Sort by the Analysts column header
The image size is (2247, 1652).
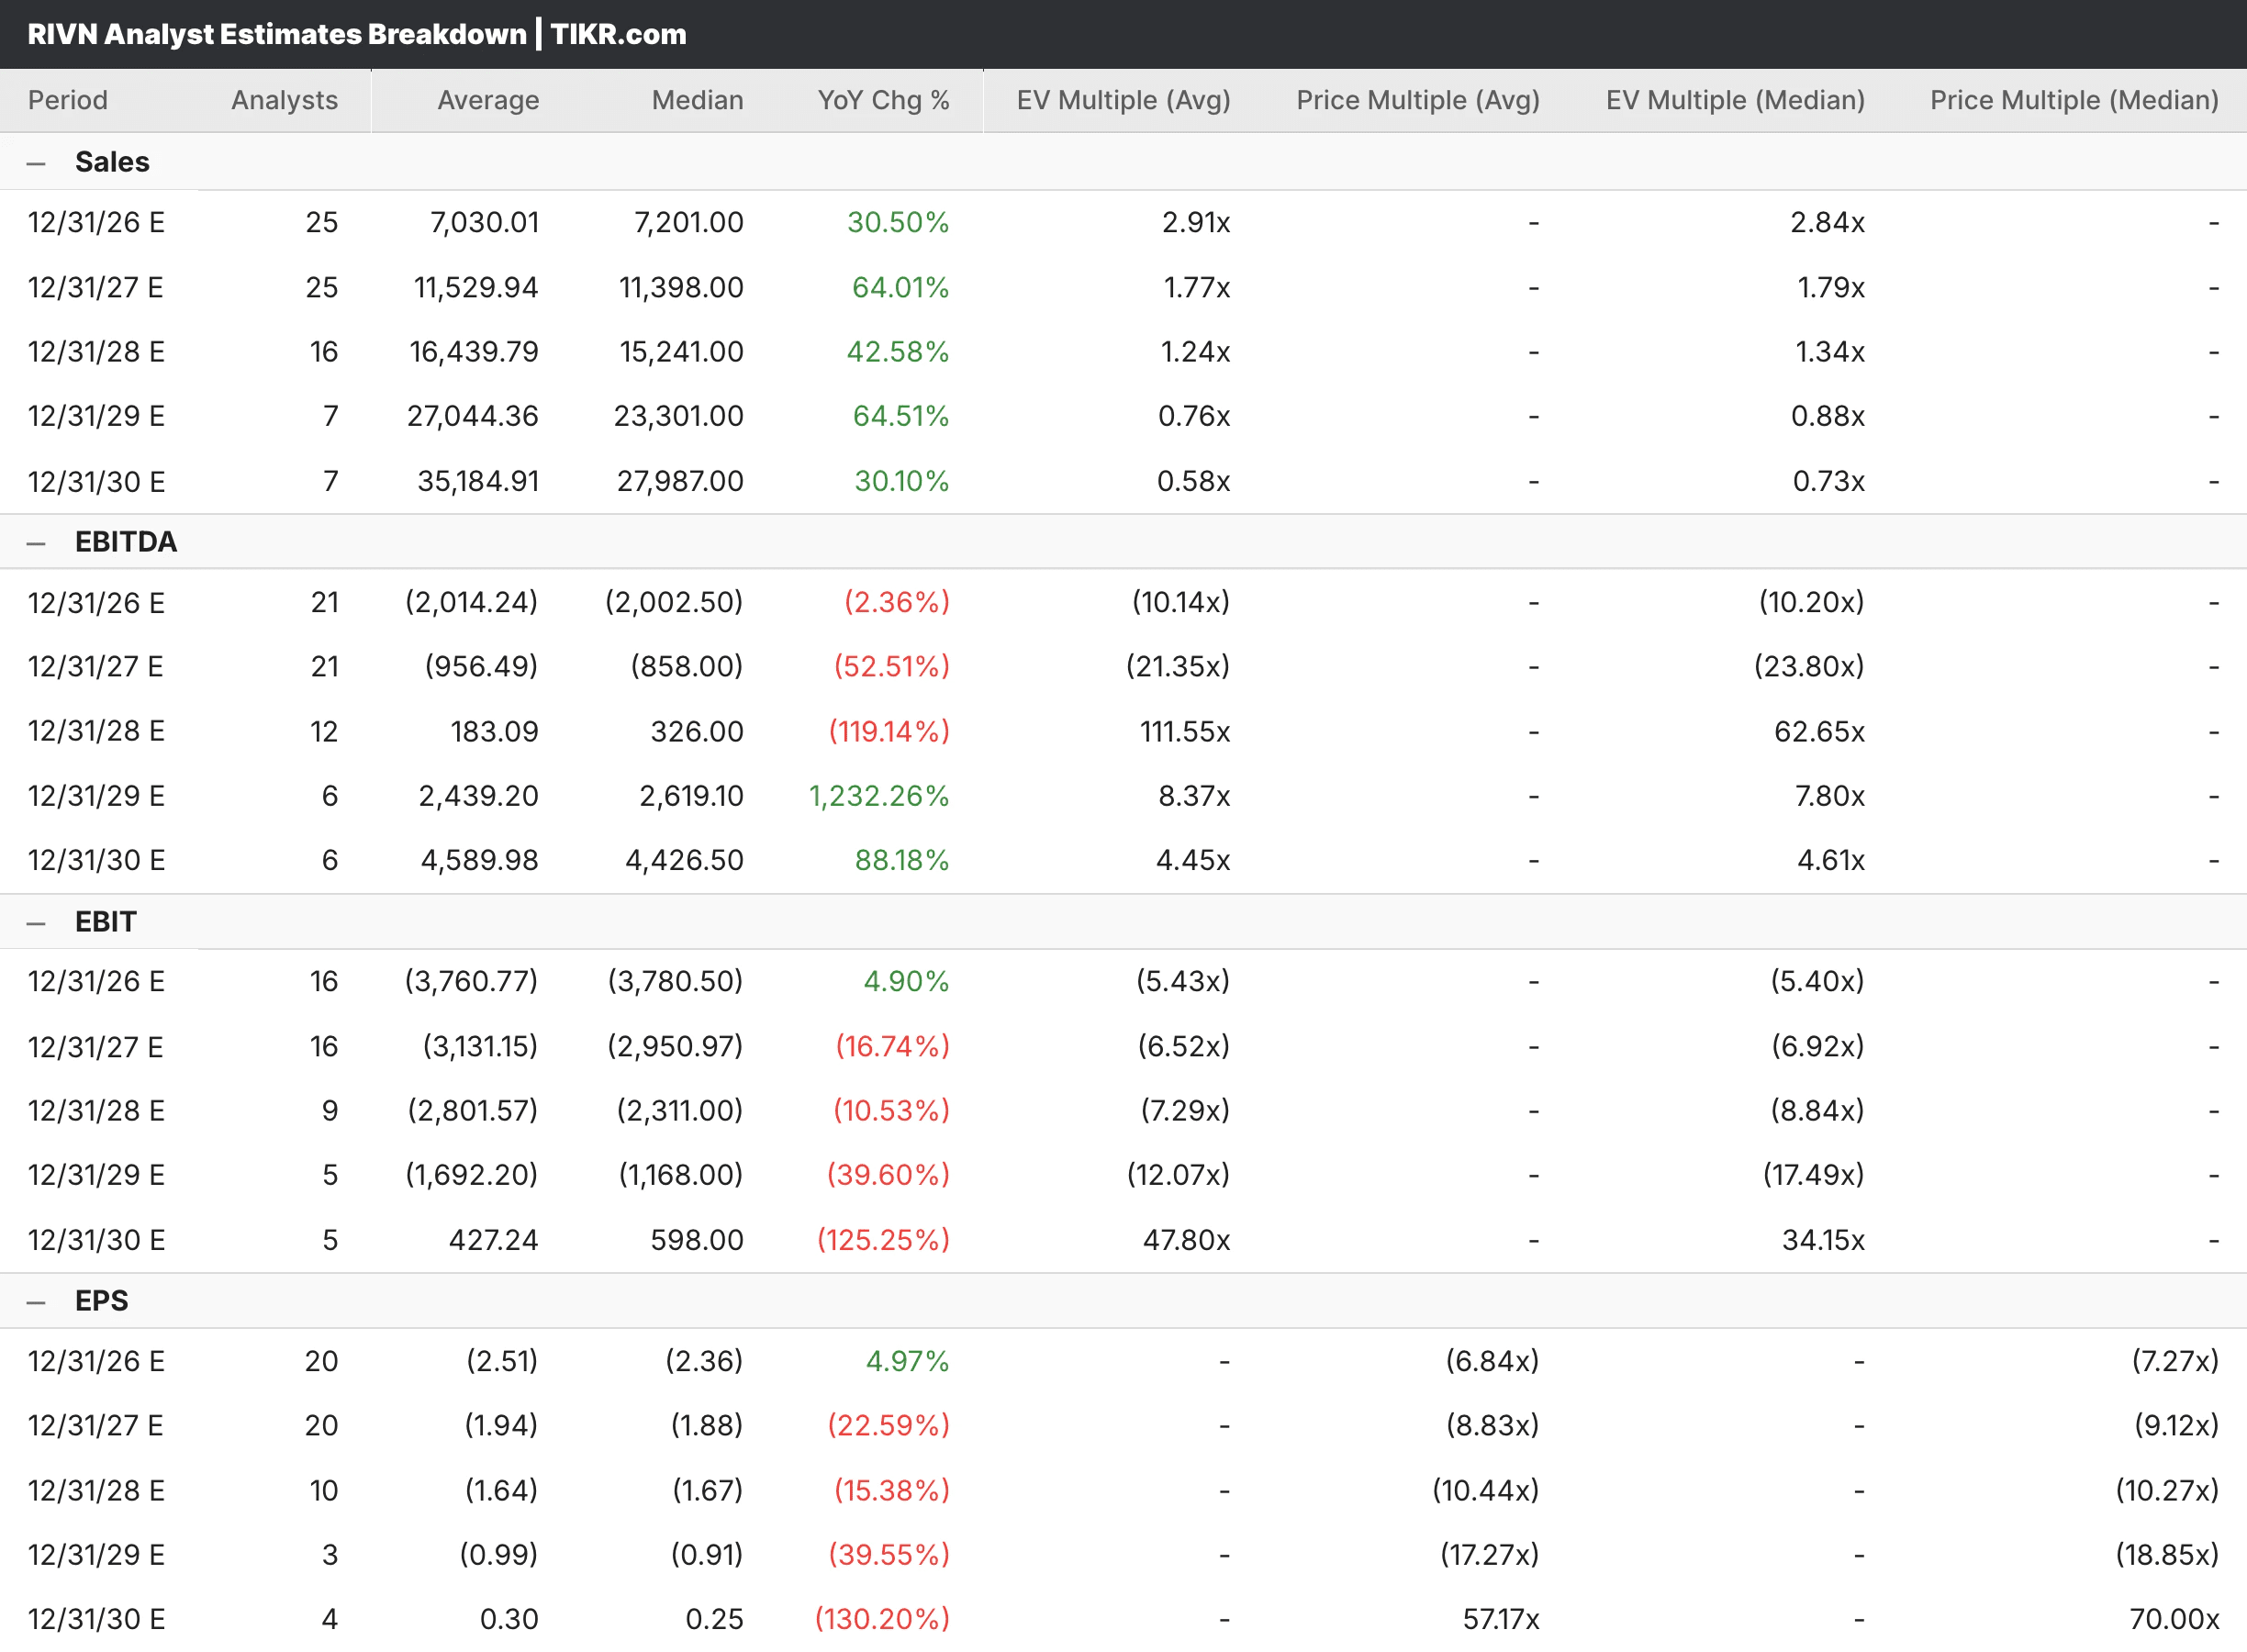[x=284, y=100]
